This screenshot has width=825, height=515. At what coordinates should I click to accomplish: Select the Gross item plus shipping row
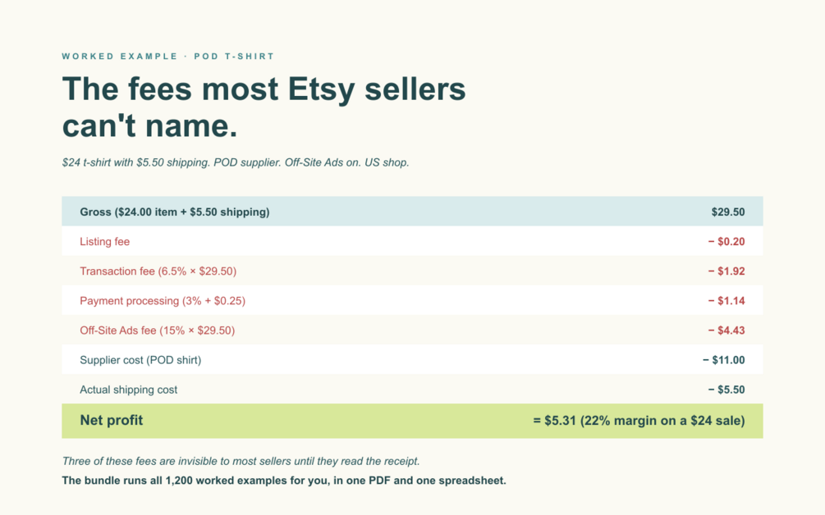[412, 212]
